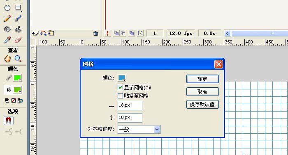The image size is (288, 155).
Task: Close the 网格 dialog
Action: [x=218, y=64]
